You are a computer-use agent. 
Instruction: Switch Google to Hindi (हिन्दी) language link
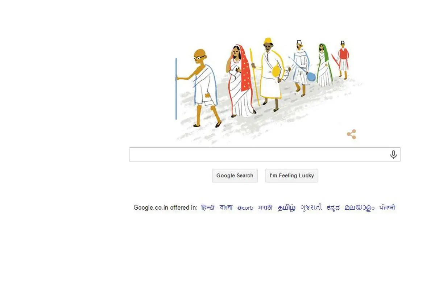coord(208,207)
